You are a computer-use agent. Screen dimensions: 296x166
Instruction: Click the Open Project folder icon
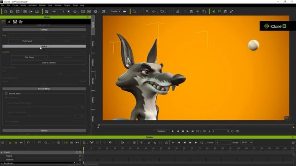[12, 12]
